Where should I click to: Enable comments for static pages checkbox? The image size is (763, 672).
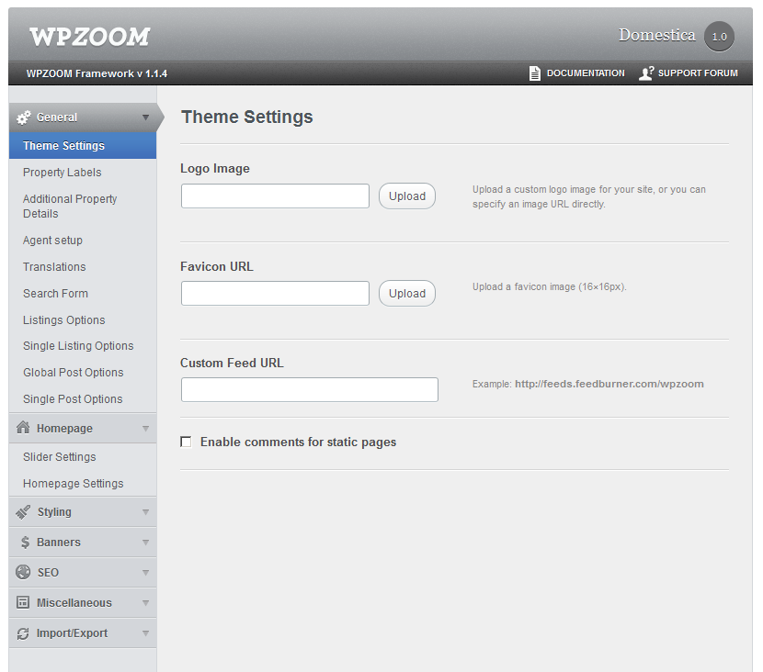tap(186, 442)
